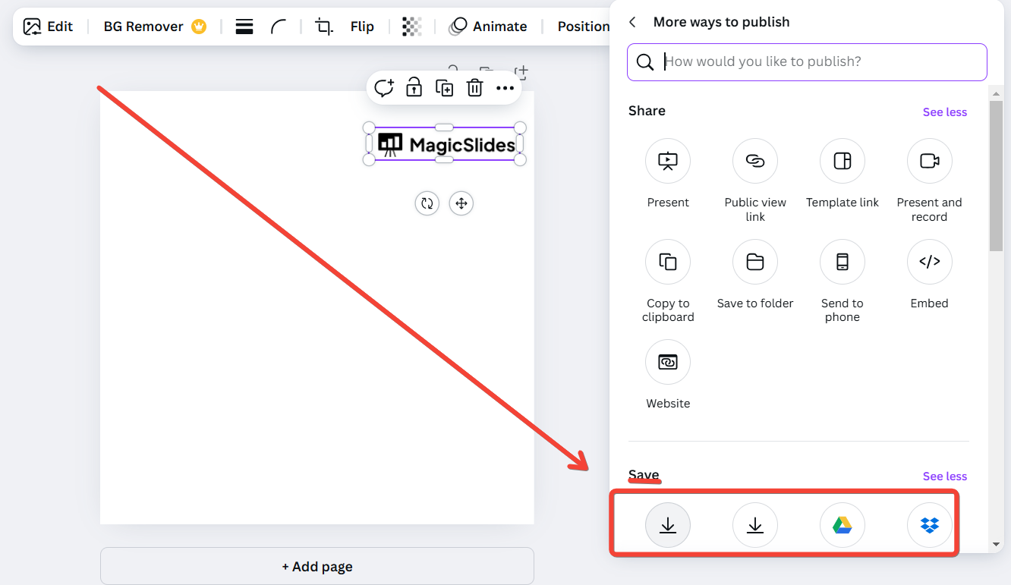Select the Save to folder option
The image size is (1011, 585).
755,275
